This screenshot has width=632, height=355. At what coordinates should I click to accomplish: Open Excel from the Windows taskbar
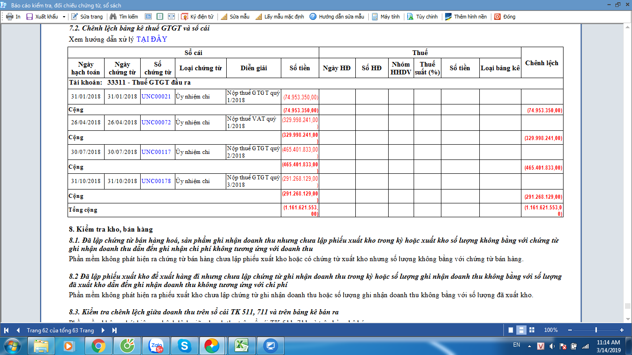(241, 345)
